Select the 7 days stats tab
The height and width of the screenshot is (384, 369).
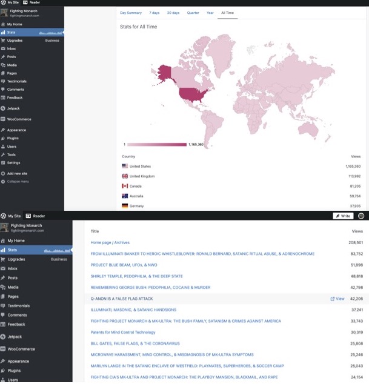click(155, 13)
